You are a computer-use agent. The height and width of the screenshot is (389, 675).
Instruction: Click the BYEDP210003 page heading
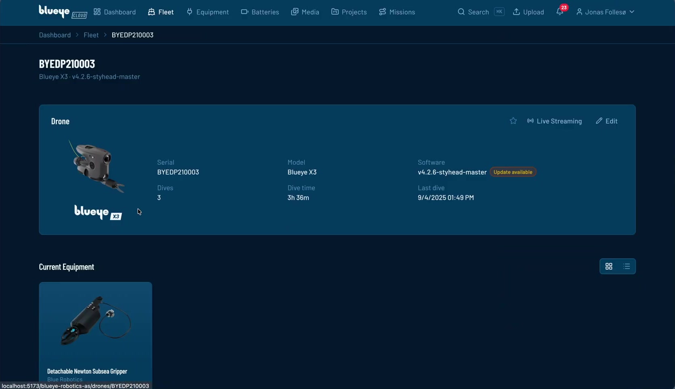(67, 64)
